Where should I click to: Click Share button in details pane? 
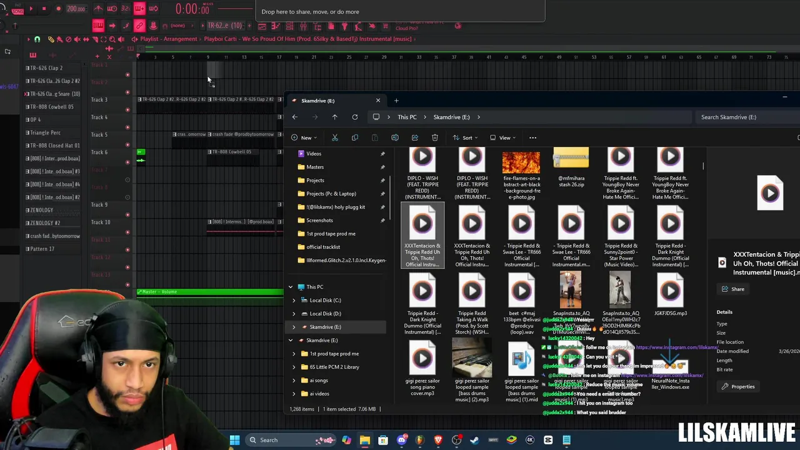tap(733, 289)
